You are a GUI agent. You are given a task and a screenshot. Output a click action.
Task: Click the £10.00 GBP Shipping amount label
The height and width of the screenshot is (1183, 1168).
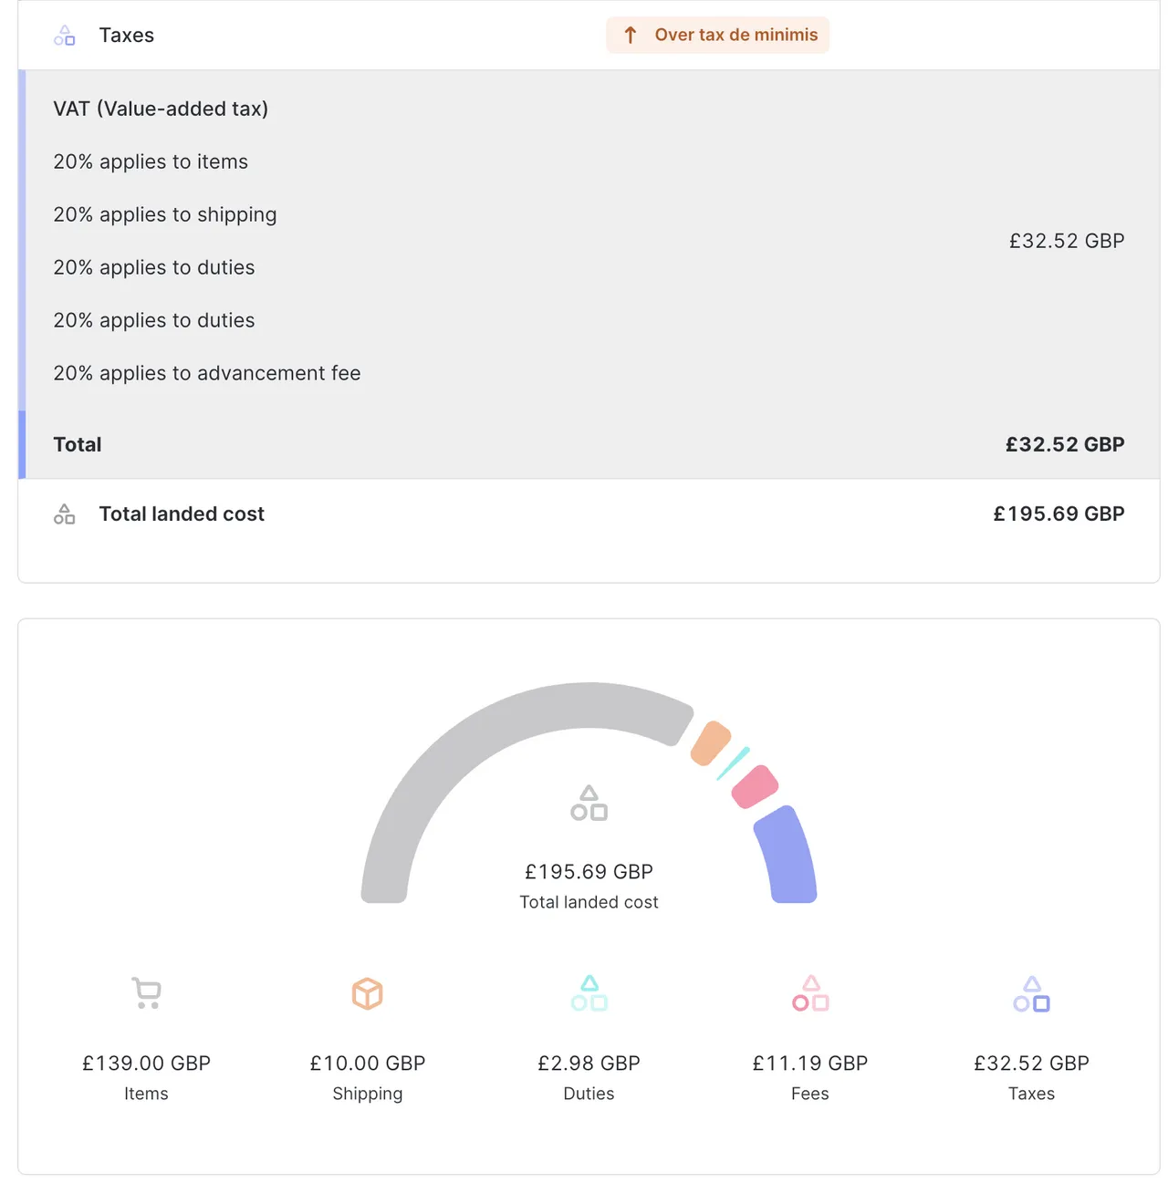click(x=367, y=1063)
